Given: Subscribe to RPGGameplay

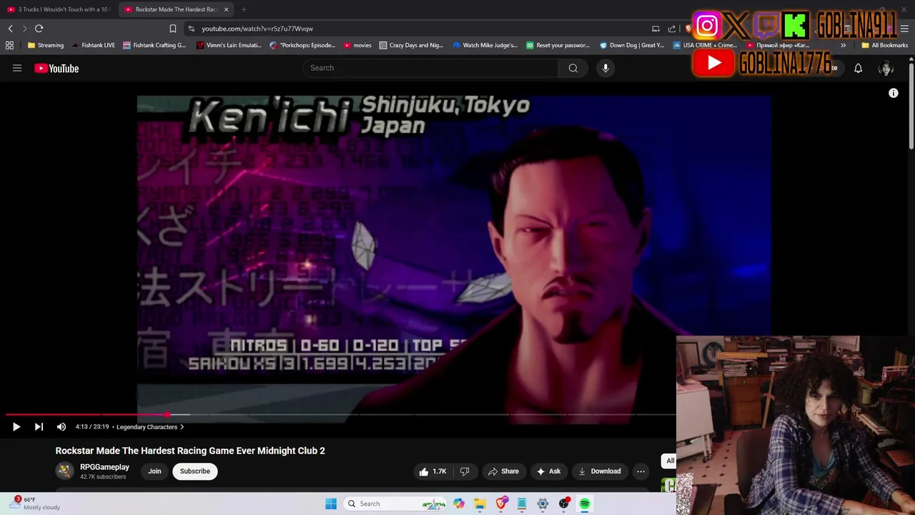Looking at the screenshot, I should [x=195, y=471].
